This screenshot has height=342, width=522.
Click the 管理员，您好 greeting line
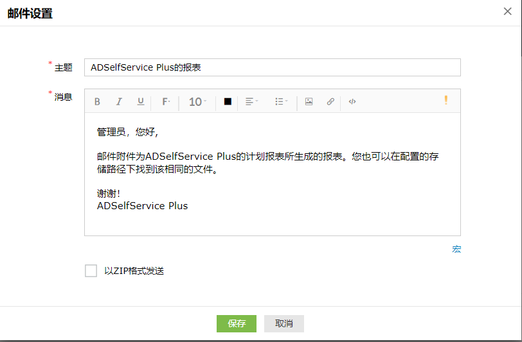(x=127, y=132)
